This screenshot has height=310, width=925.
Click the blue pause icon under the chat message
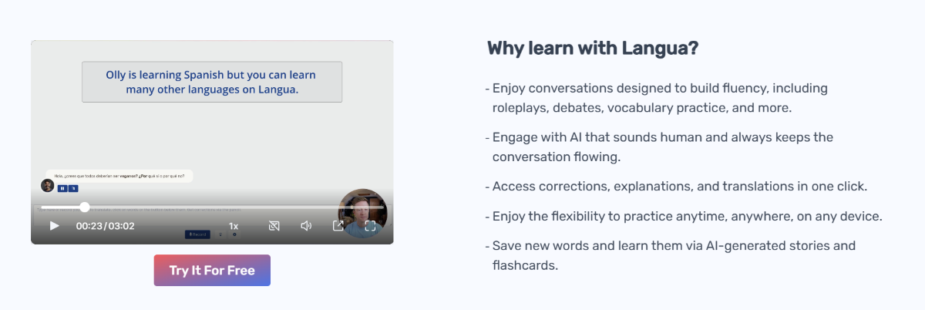pyautogui.click(x=62, y=188)
